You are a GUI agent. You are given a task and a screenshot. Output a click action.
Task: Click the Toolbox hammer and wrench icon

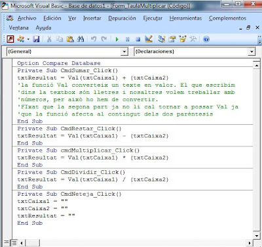[x=193, y=39]
